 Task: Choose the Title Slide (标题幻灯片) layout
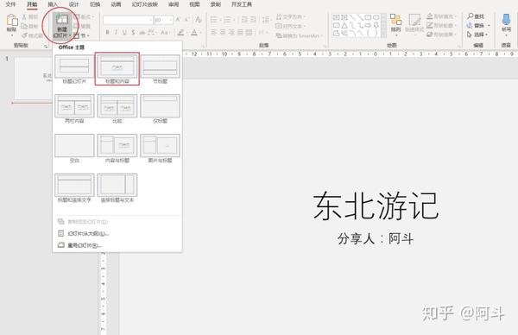tap(74, 69)
